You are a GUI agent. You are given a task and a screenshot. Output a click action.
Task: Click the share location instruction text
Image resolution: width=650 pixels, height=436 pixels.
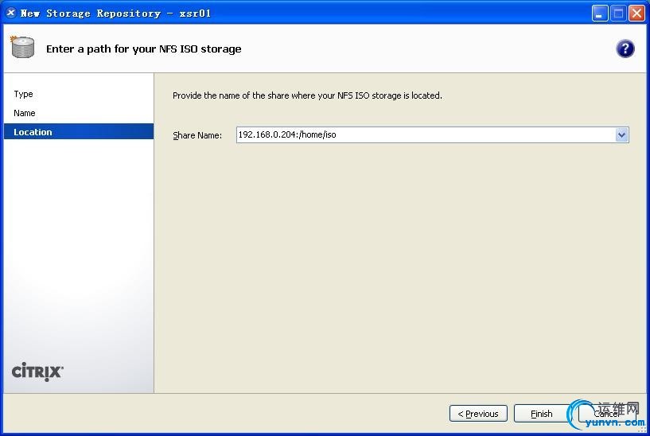307,95
